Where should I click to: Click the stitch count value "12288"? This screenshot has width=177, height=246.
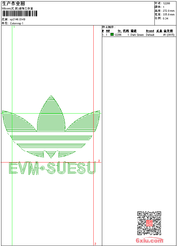click(166, 3)
